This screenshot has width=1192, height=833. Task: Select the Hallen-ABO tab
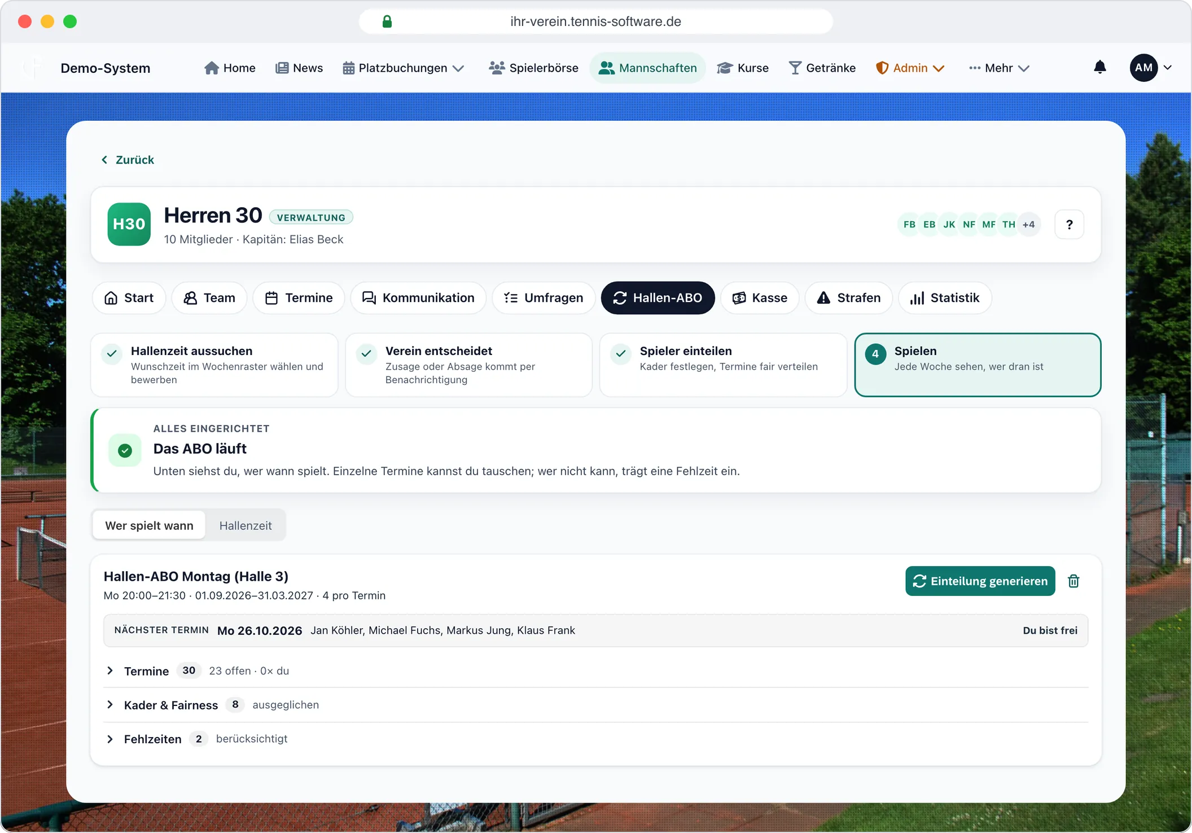(658, 298)
